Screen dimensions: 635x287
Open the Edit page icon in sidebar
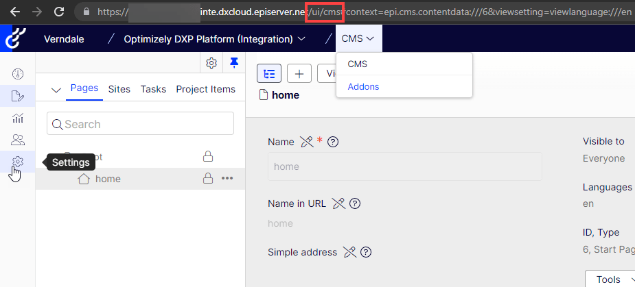(18, 96)
